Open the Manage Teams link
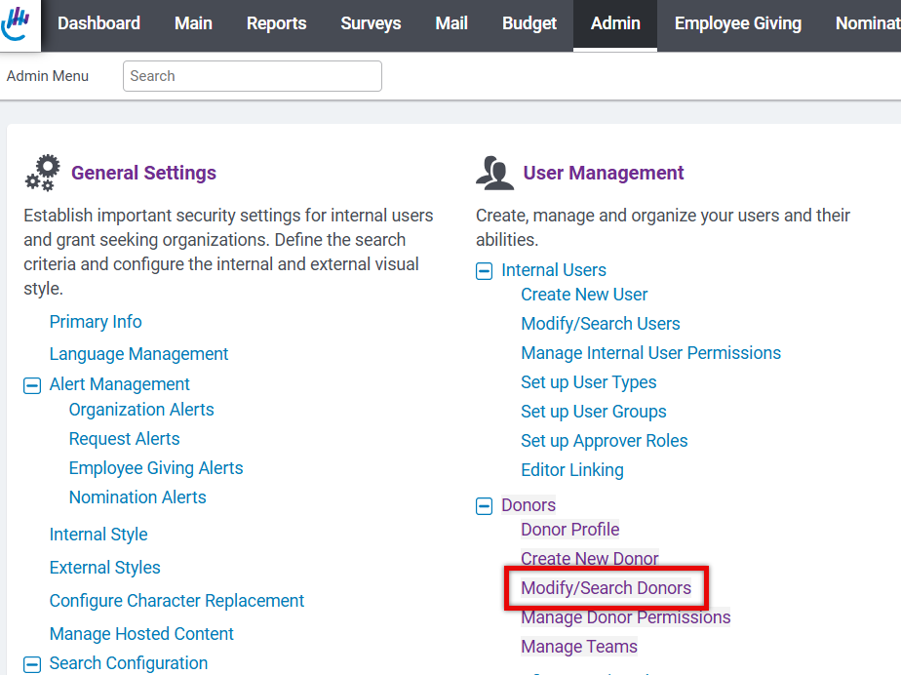 click(x=579, y=647)
